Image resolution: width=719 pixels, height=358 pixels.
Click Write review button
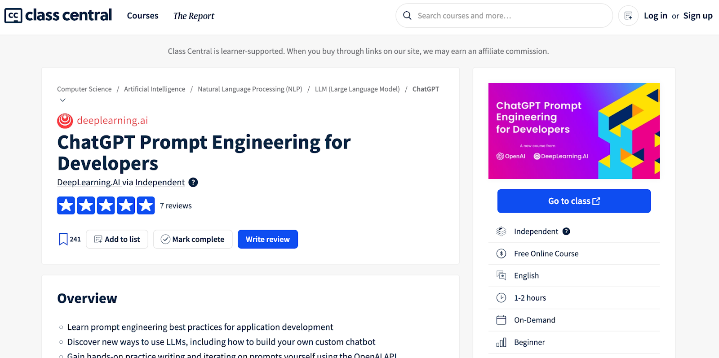[268, 239]
